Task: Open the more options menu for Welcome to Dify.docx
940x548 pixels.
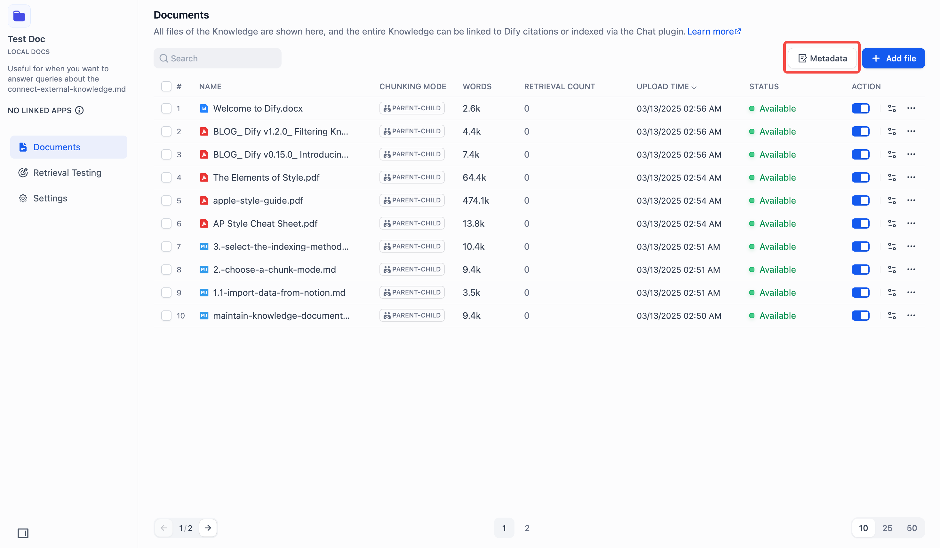Action: [x=911, y=108]
